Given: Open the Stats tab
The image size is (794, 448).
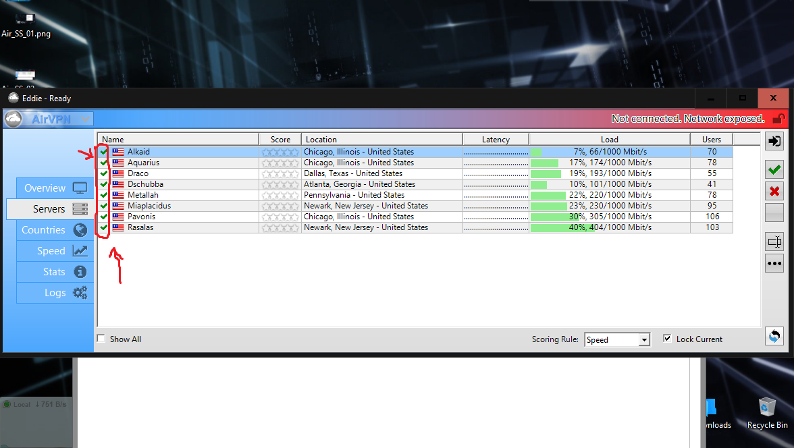Looking at the screenshot, I should tap(55, 272).
